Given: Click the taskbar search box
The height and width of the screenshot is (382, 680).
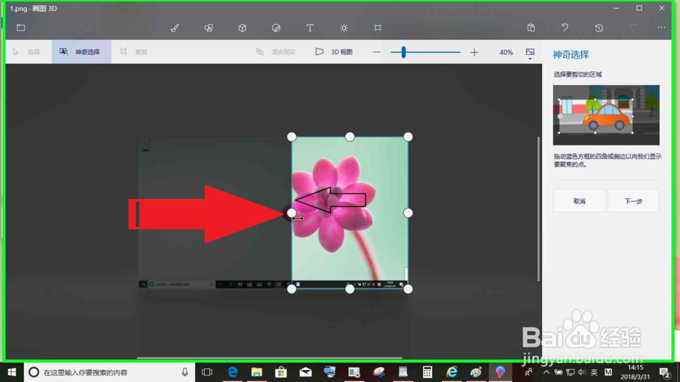Looking at the screenshot, I should (109, 372).
